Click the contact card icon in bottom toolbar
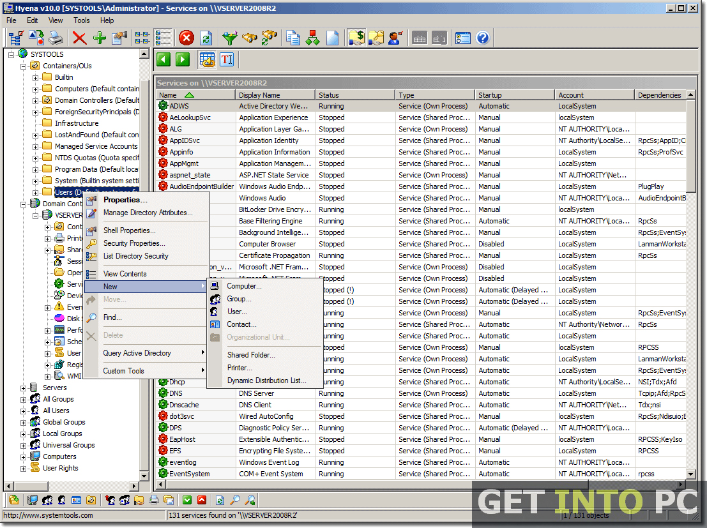Viewport: 707px width, 528px height. 76,500
